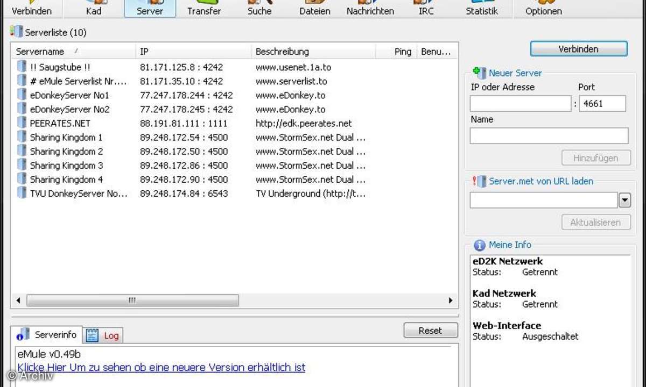Click the Hinzufügen button
The width and height of the screenshot is (646, 387).
pos(596,158)
